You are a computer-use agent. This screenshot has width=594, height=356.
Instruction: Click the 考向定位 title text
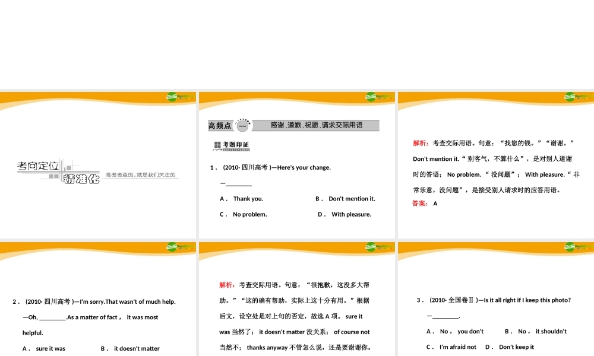click(38, 166)
